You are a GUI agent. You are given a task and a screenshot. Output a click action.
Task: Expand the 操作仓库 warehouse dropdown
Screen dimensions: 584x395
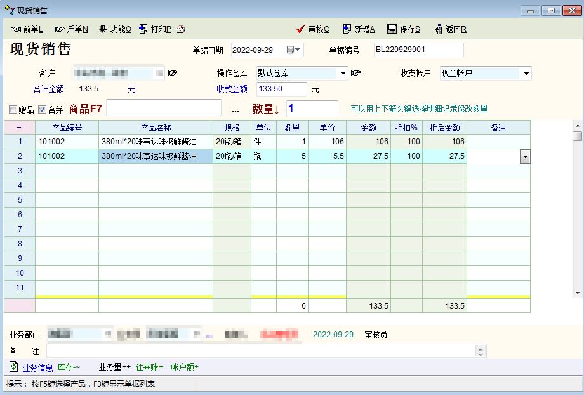(x=343, y=73)
